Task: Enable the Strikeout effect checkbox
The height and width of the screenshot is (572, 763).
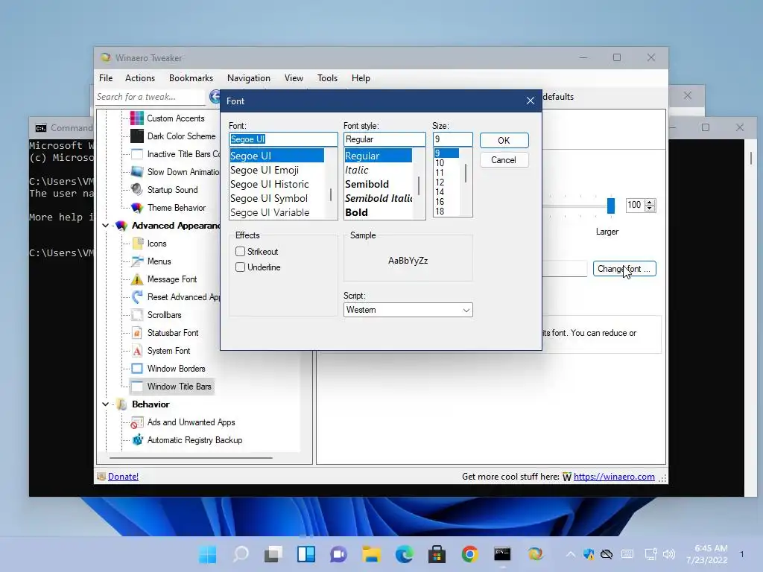Action: click(x=241, y=252)
